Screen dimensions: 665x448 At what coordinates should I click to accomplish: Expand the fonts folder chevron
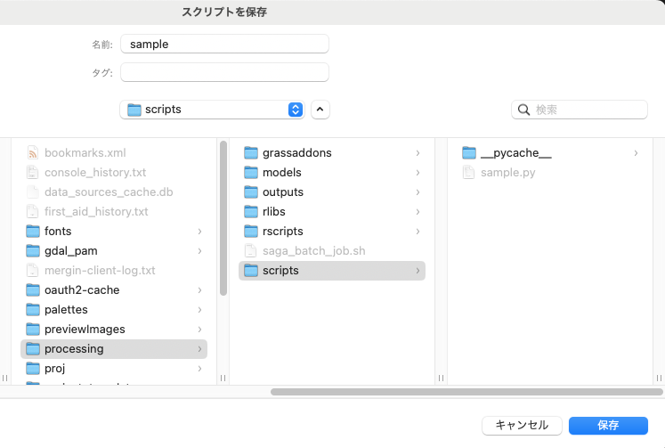coord(199,232)
